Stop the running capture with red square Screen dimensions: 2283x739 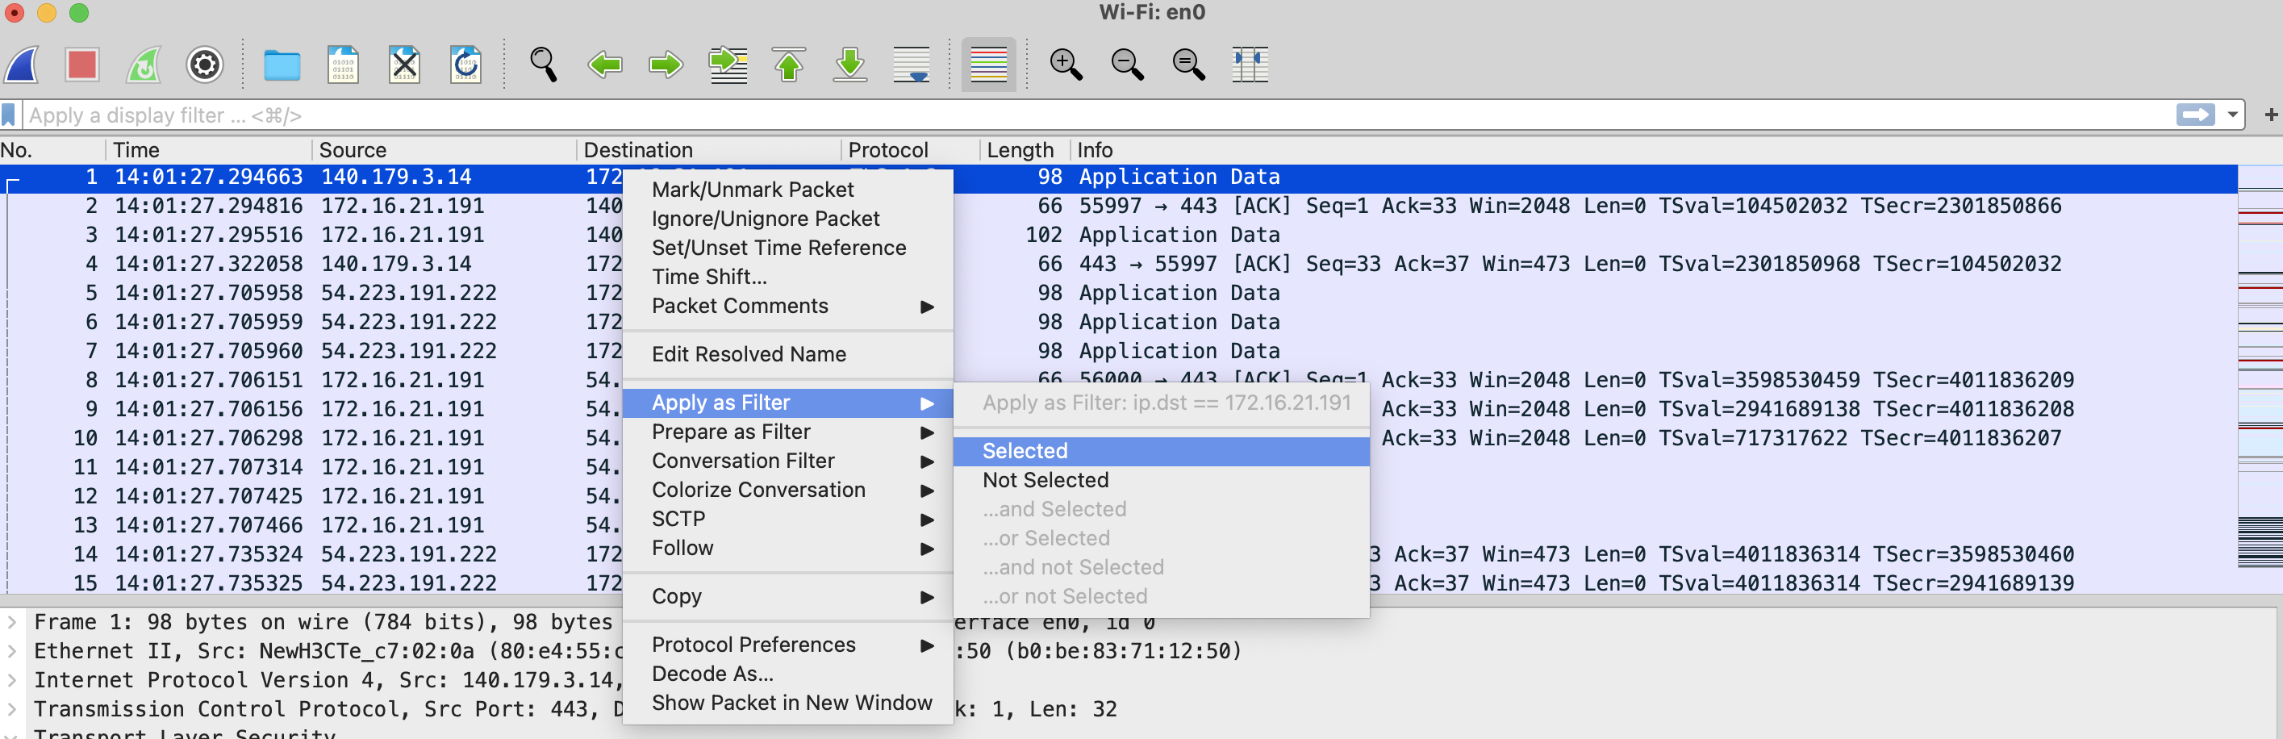pos(82,64)
